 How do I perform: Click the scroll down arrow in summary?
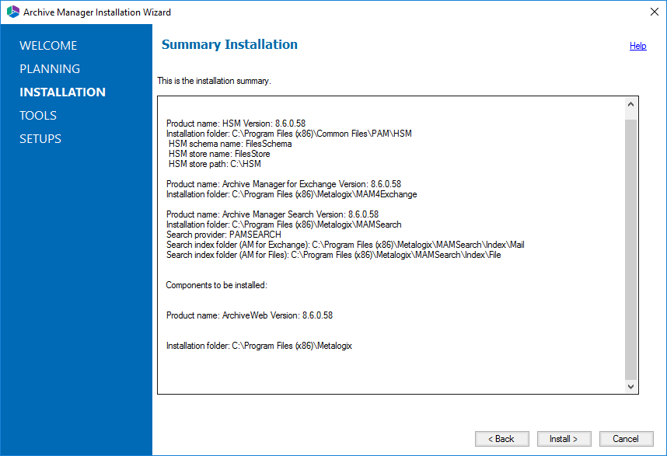click(630, 386)
